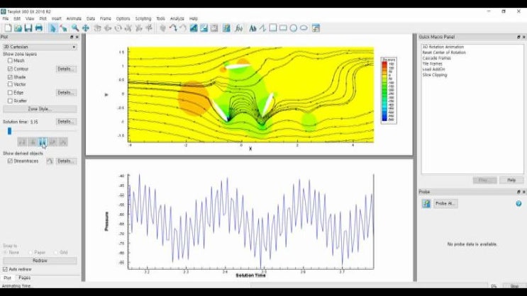Click the Probe tool toolbar icon
Screen dimensions: 527x296
pos(226,28)
